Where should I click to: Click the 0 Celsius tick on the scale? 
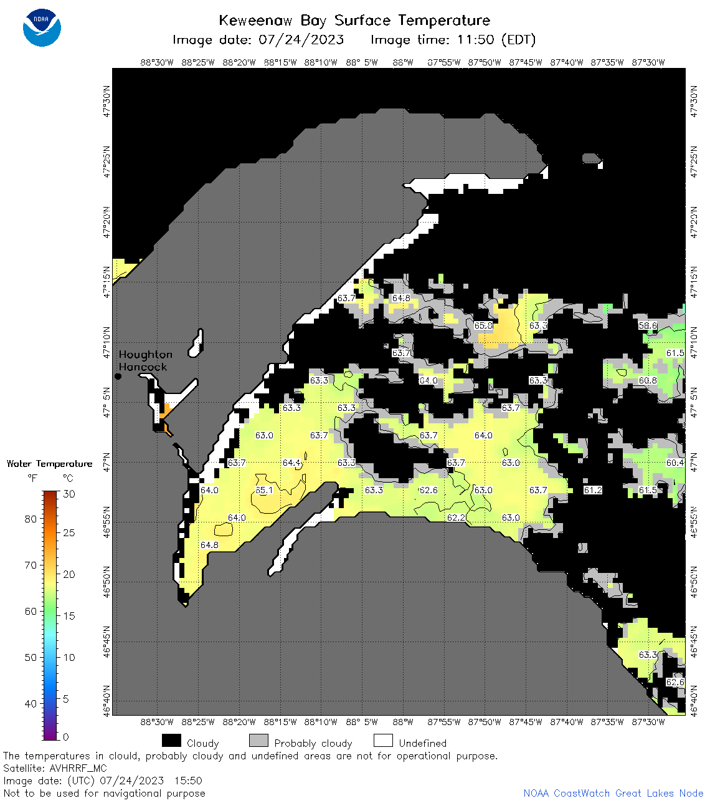click(x=67, y=737)
